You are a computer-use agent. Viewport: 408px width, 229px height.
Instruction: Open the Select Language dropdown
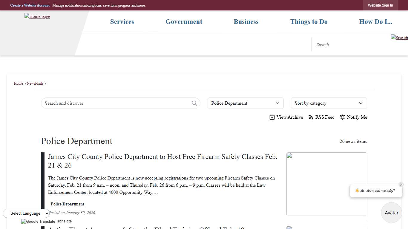26,213
